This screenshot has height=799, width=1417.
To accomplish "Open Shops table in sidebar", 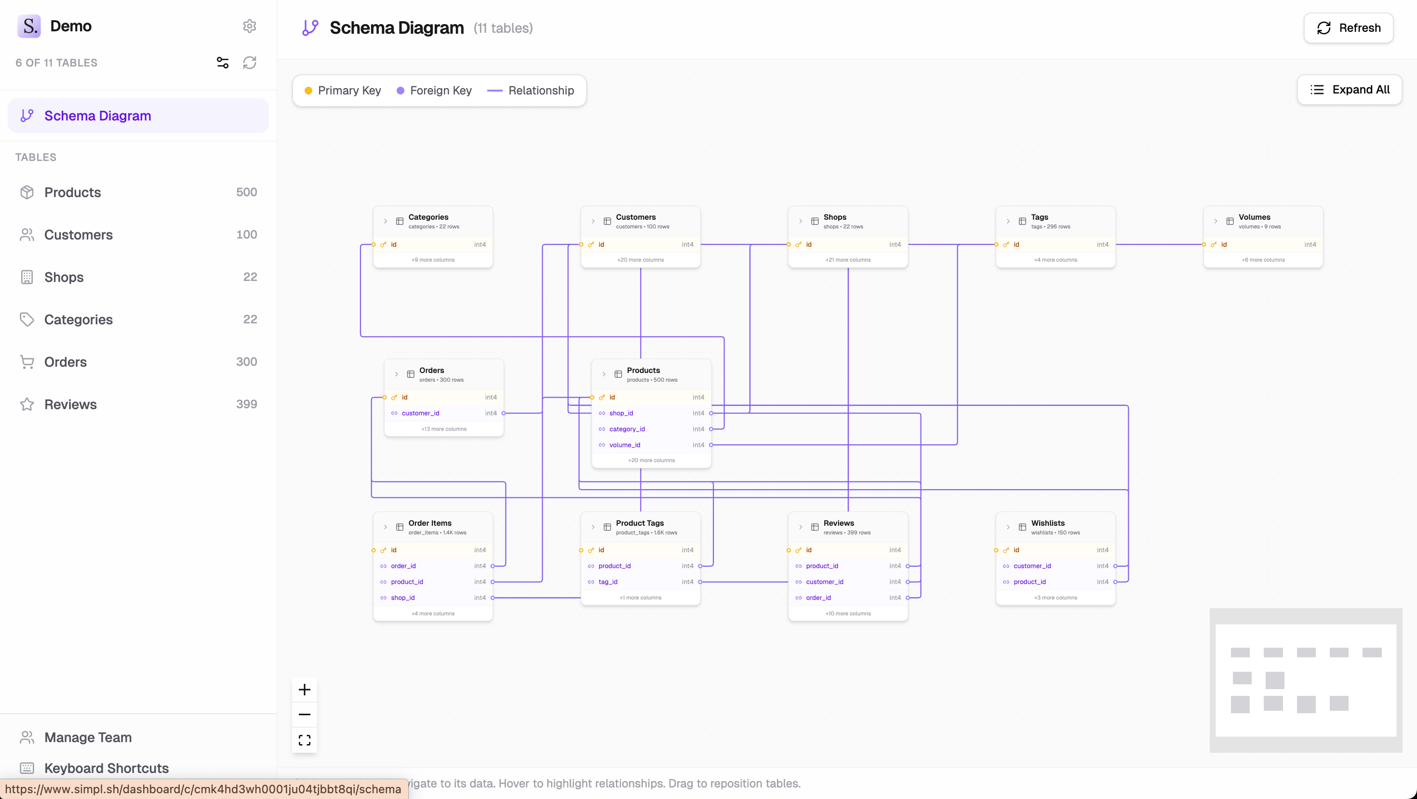I will [64, 277].
